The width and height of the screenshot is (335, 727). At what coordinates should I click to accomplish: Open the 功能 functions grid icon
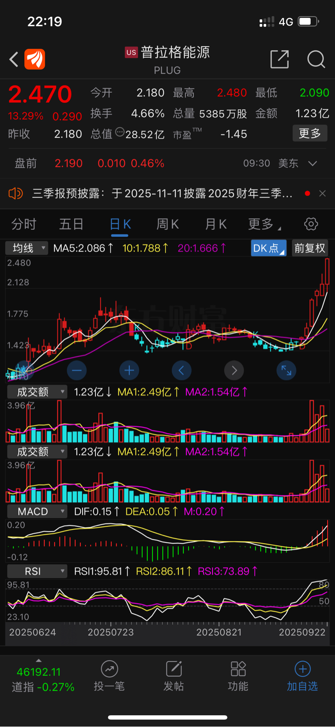click(x=238, y=669)
